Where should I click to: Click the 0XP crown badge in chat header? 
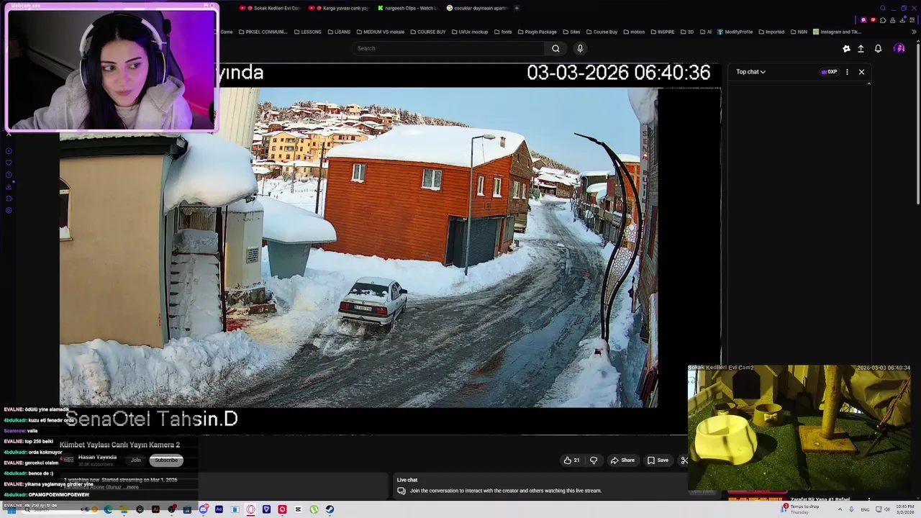[830, 72]
